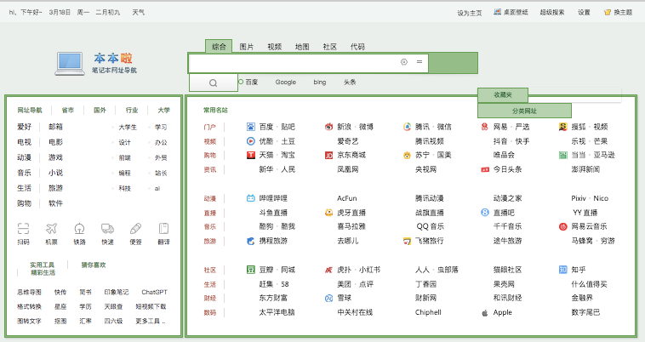Click the 今日头条 red icon
Viewport: 645px width, 342px height.
click(485, 169)
